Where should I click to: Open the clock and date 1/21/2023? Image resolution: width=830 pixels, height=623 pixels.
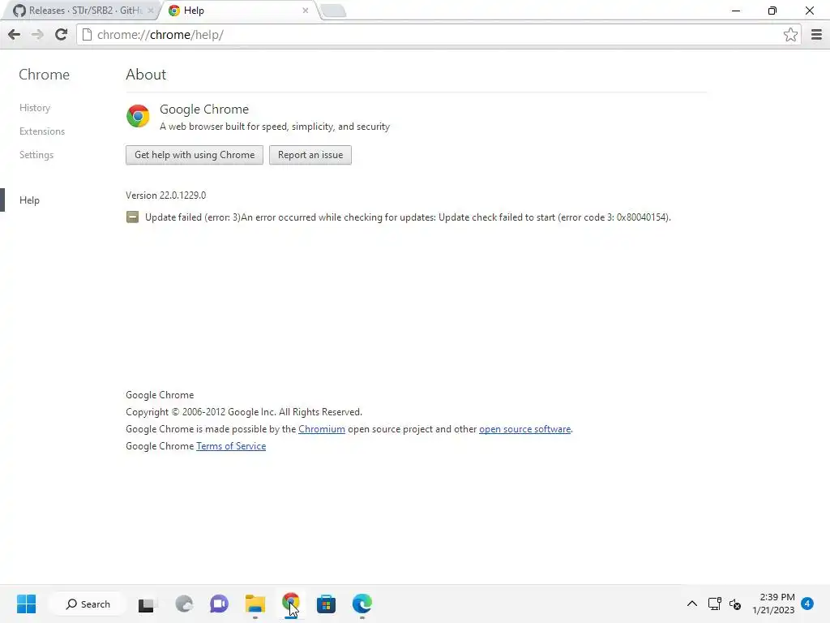(773, 604)
